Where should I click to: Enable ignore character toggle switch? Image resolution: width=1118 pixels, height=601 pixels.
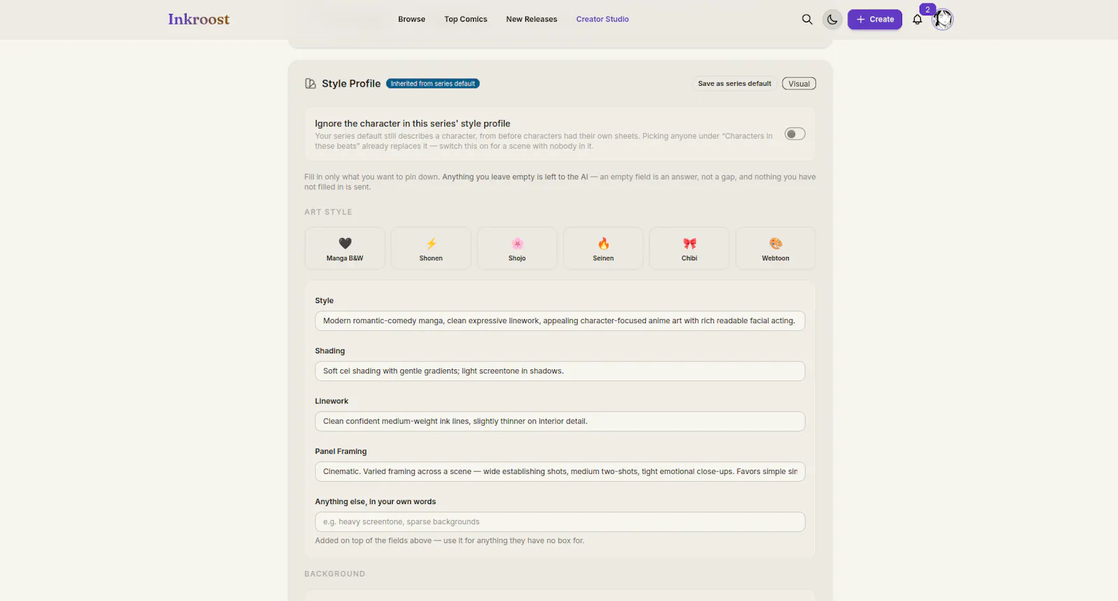pos(795,134)
